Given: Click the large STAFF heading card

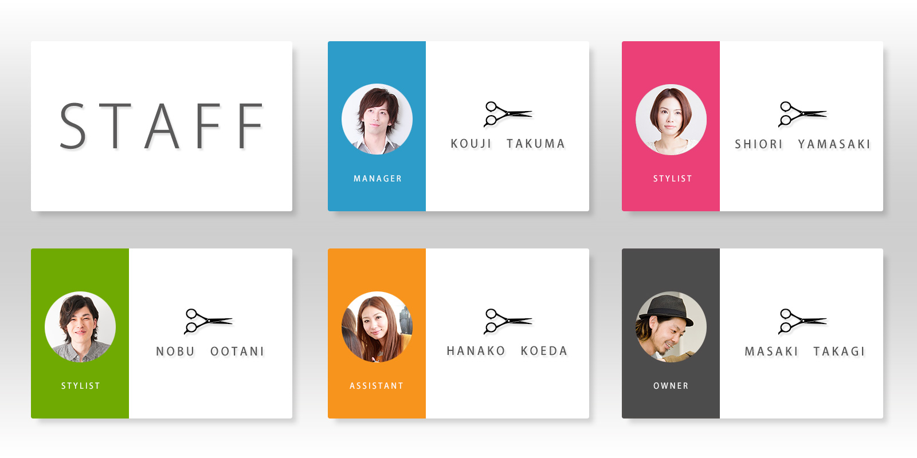Looking at the screenshot, I should pyautogui.click(x=162, y=126).
